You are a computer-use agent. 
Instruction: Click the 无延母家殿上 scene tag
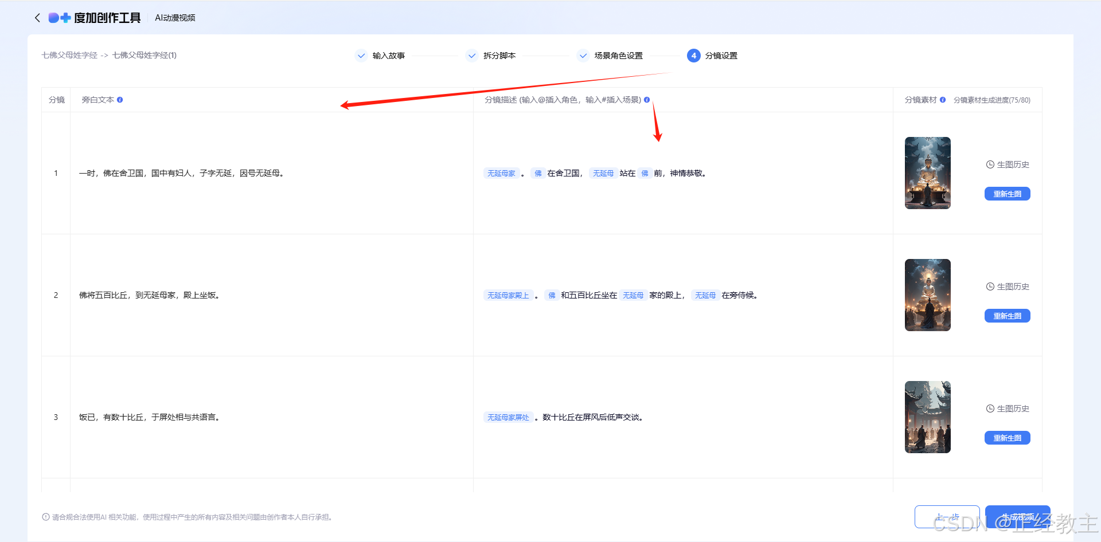[x=508, y=295]
